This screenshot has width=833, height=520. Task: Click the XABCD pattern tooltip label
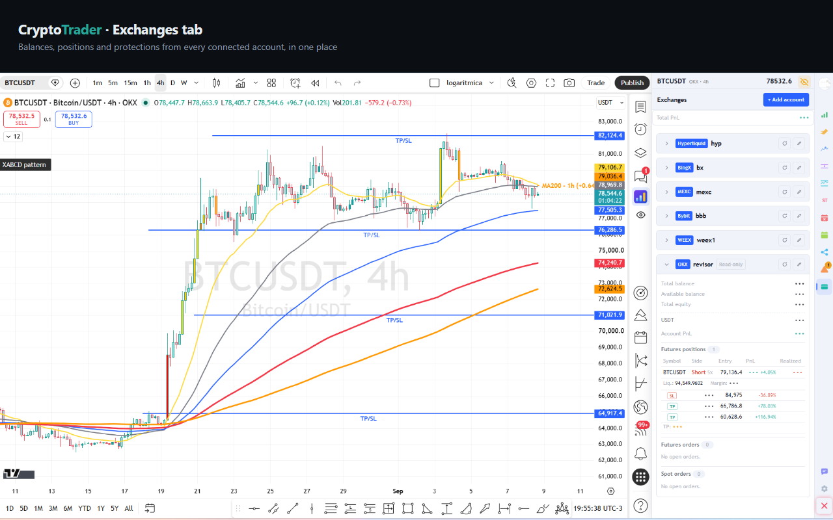pyautogui.click(x=24, y=164)
